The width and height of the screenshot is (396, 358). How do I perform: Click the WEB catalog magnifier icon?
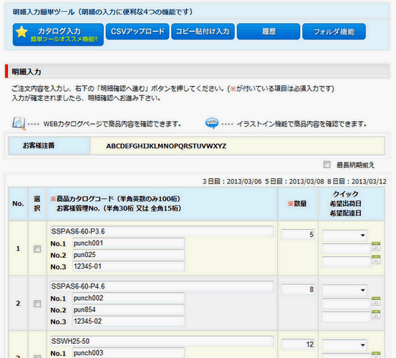[x=19, y=123]
